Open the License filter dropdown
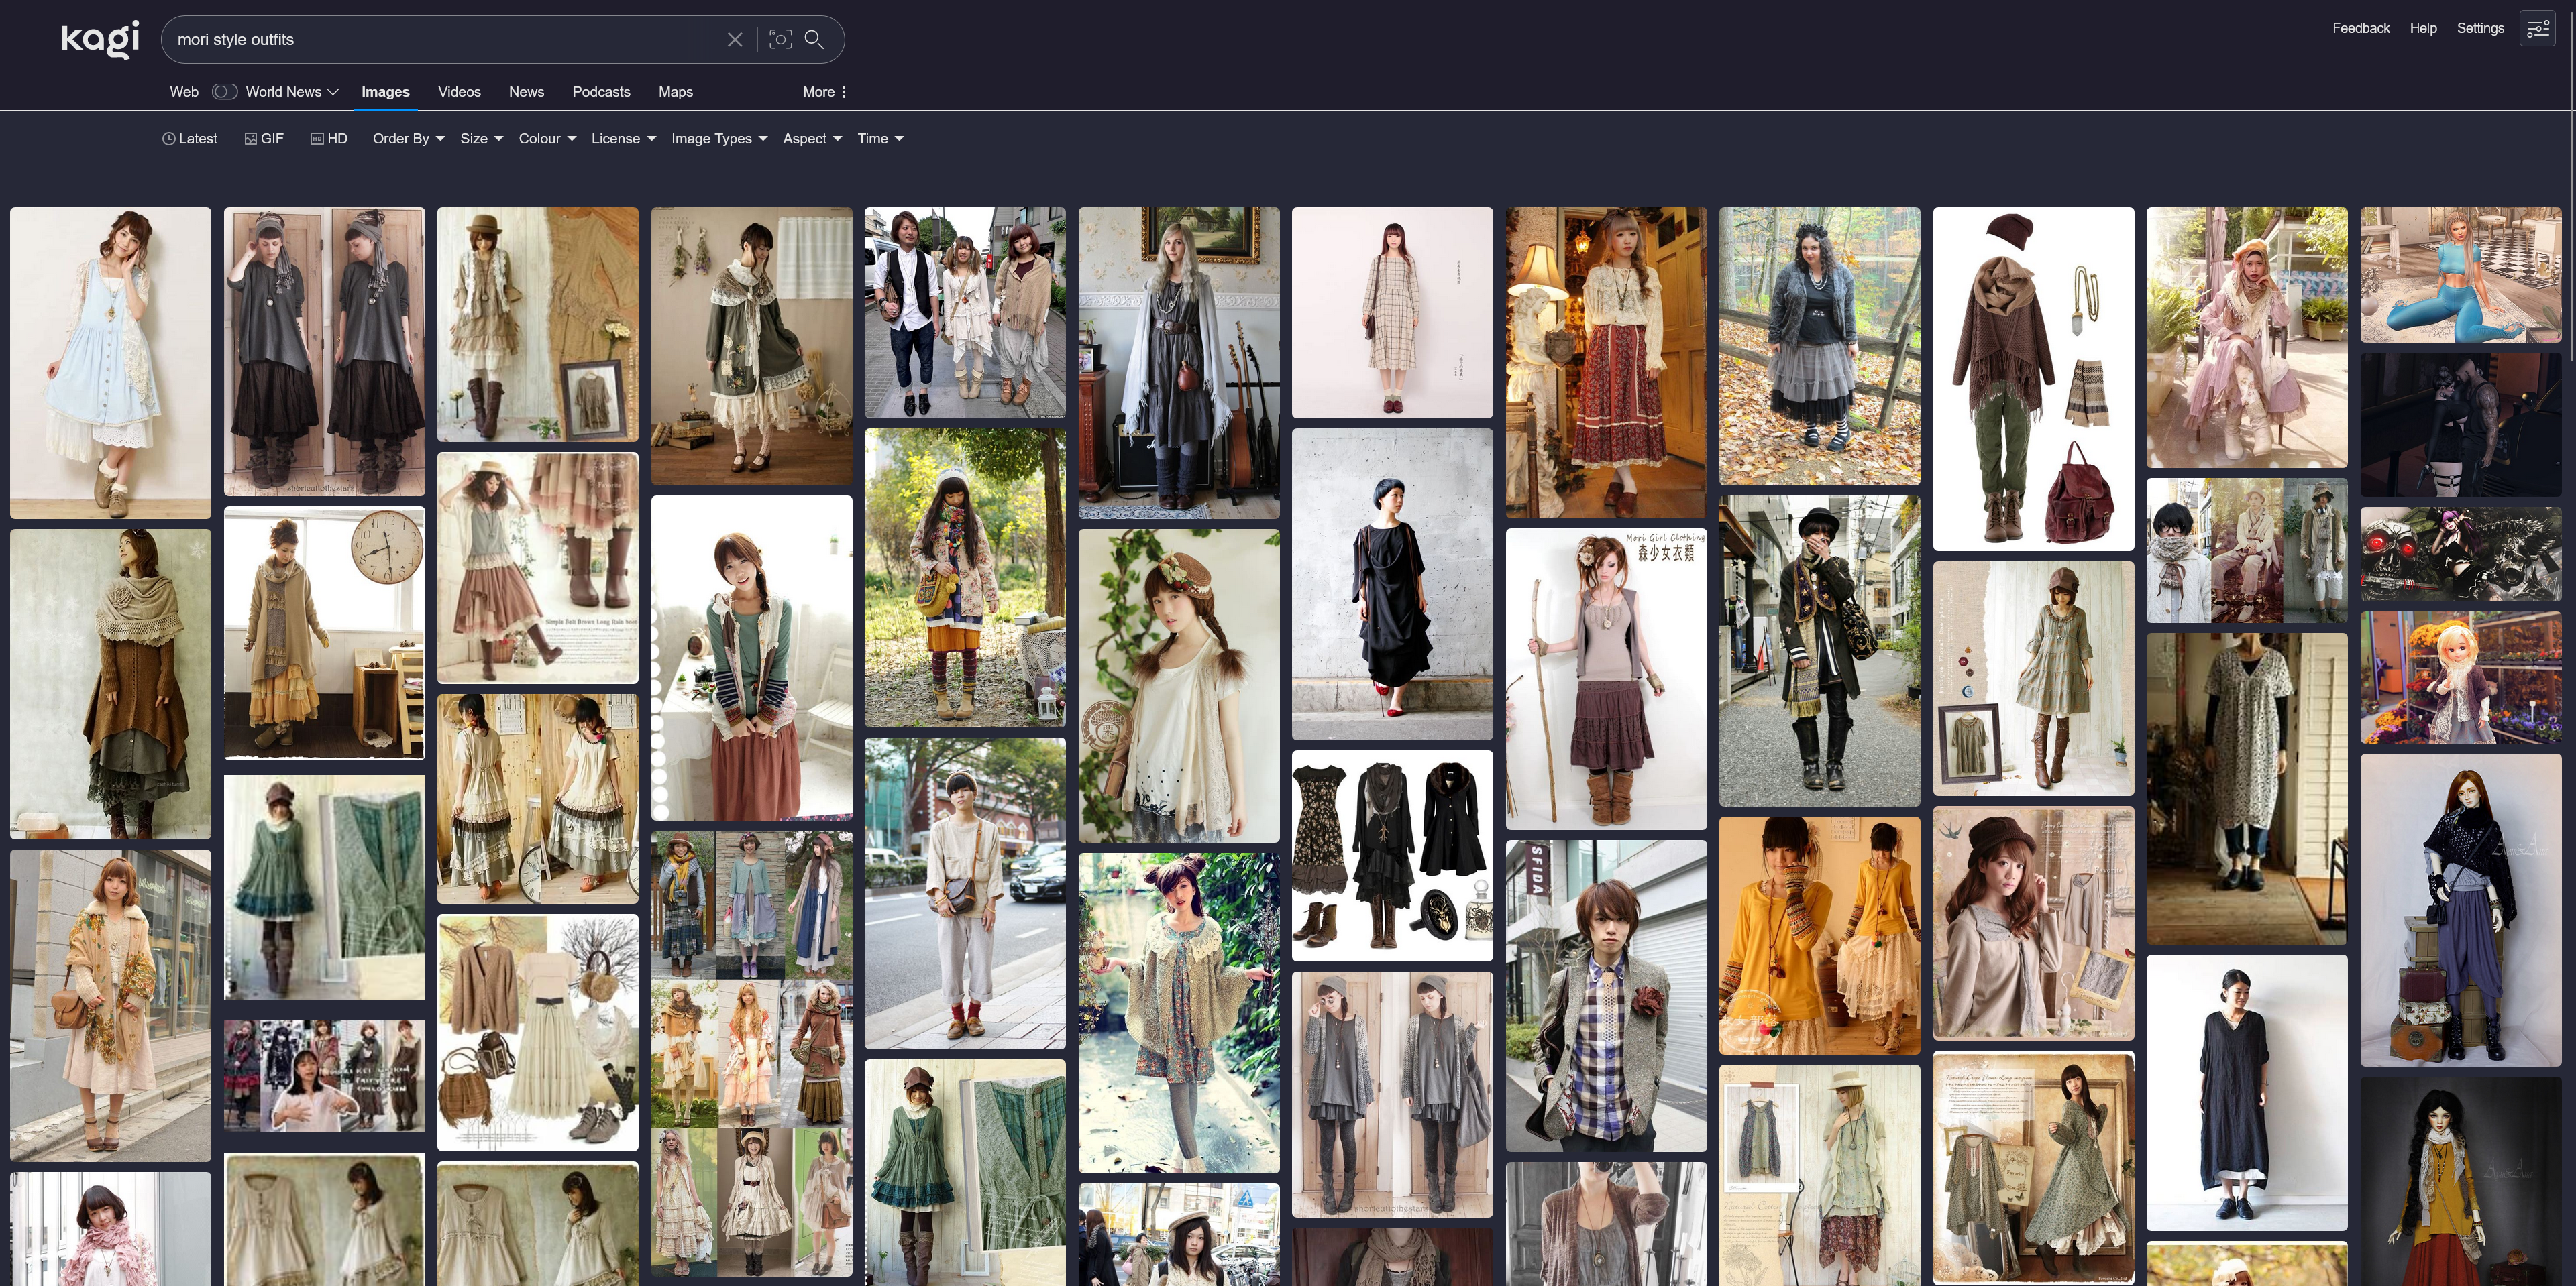This screenshot has height=1286, width=2576. coord(623,139)
